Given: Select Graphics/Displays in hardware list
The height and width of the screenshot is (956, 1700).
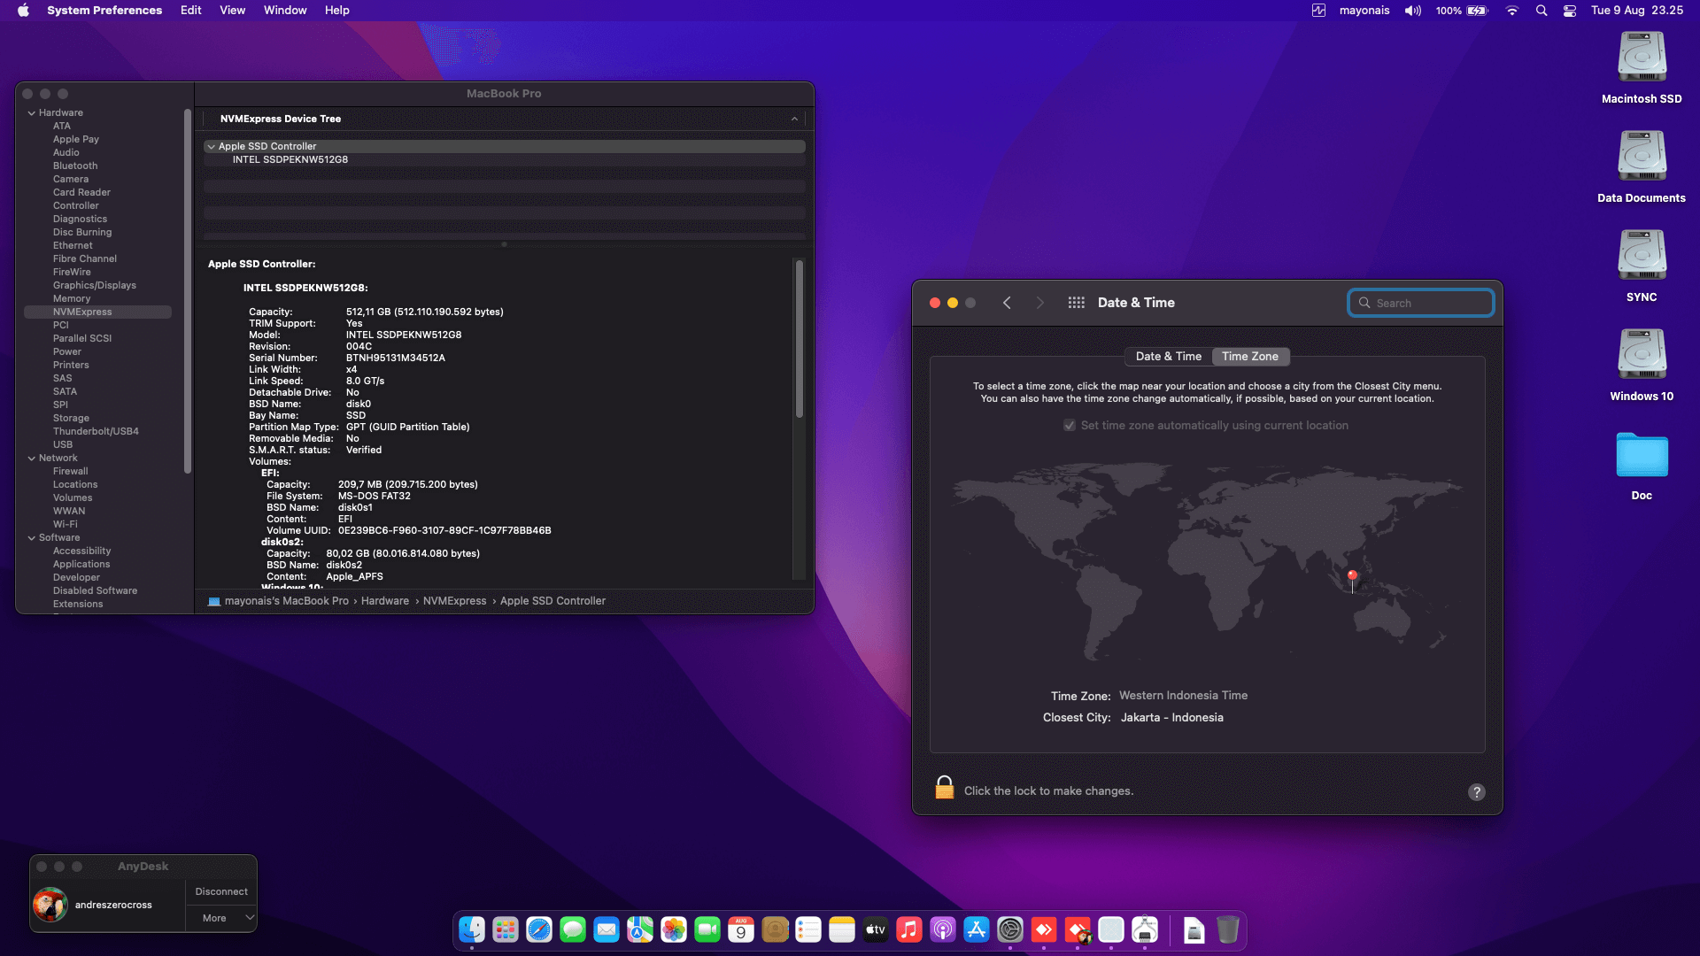Looking at the screenshot, I should point(94,285).
